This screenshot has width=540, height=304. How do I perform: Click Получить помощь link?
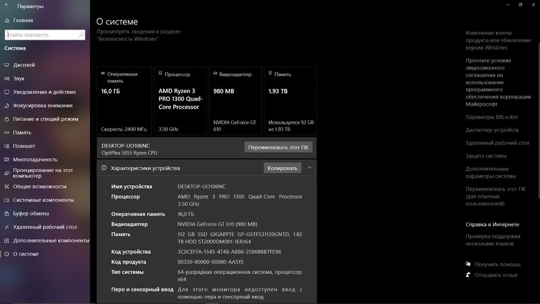coord(498,265)
